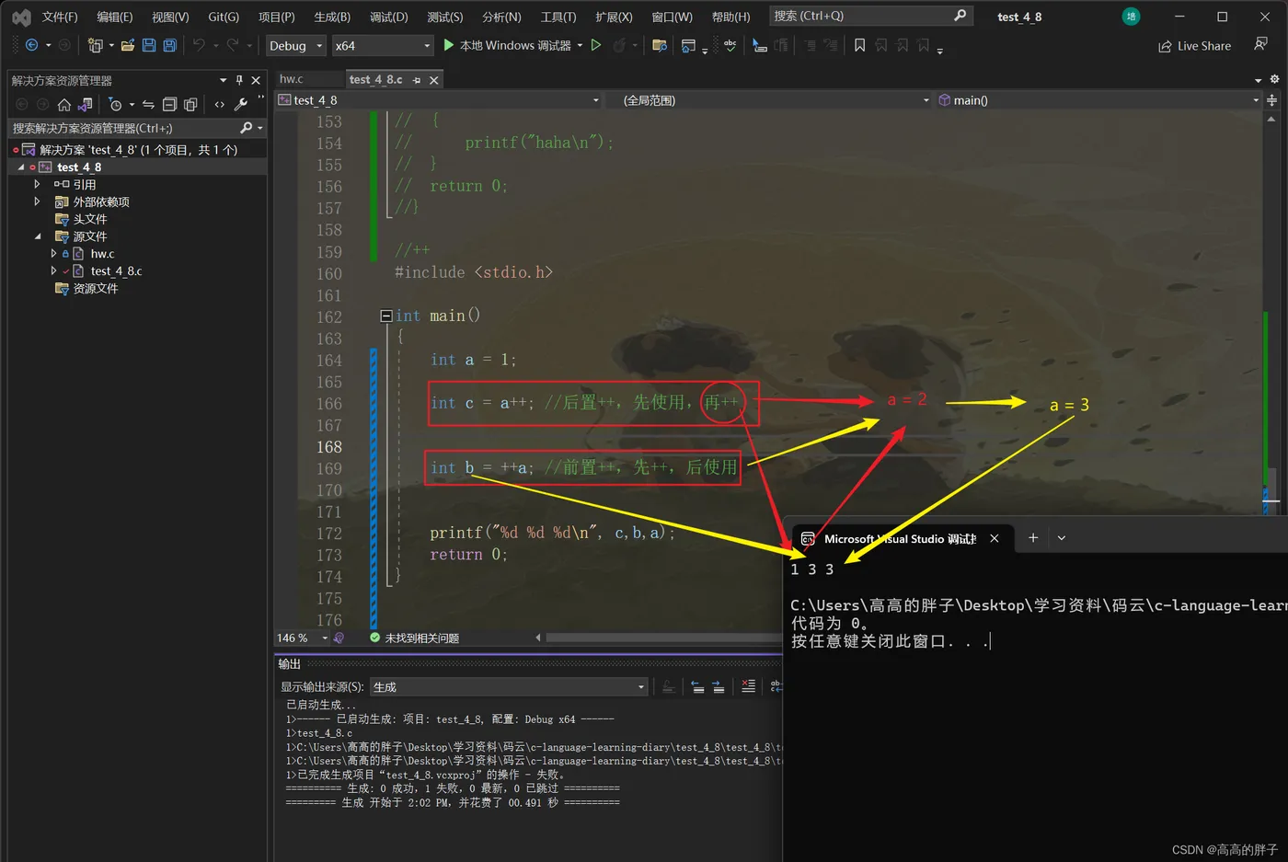Viewport: 1288px width, 862px height.
Task: Click the split editor window handle
Action: click(x=1272, y=100)
